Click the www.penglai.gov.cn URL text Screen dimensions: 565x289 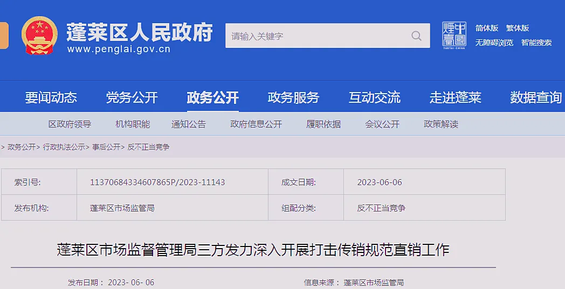coord(119,50)
